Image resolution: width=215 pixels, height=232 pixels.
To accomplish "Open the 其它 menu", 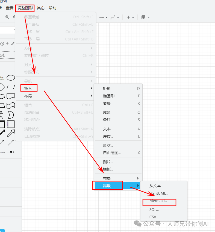I will point(41,8).
